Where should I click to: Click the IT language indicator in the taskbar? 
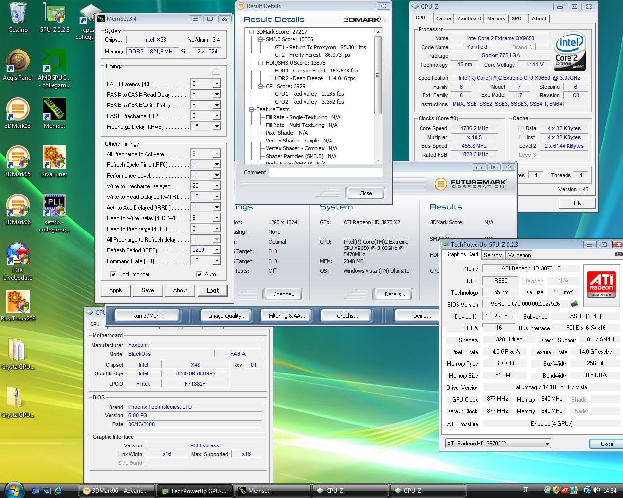tap(525, 490)
